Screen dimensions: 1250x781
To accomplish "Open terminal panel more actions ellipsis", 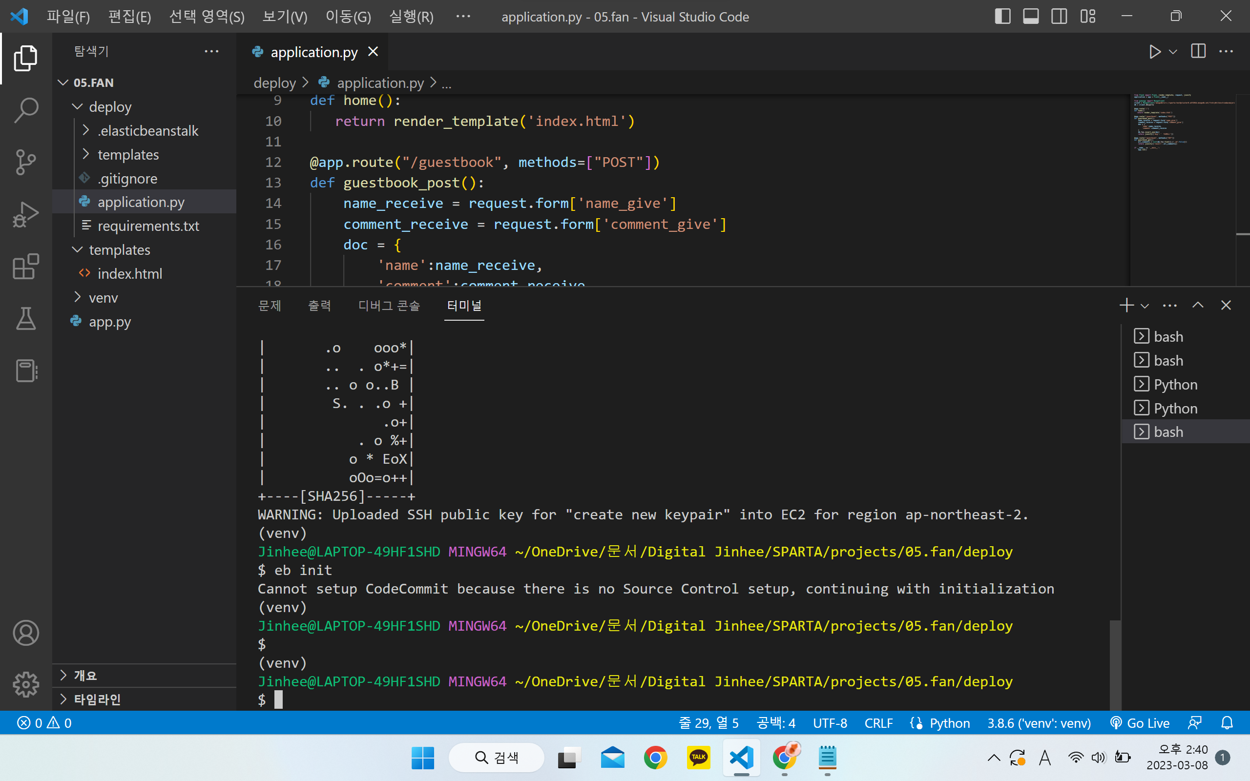I will tap(1170, 305).
